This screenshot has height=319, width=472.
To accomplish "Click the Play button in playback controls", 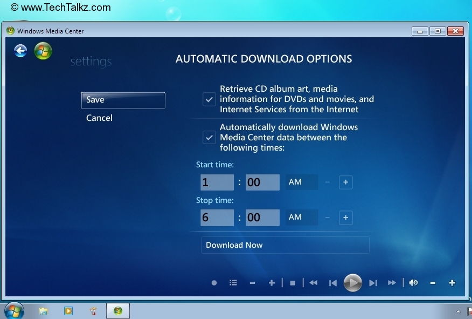I will coord(353,282).
